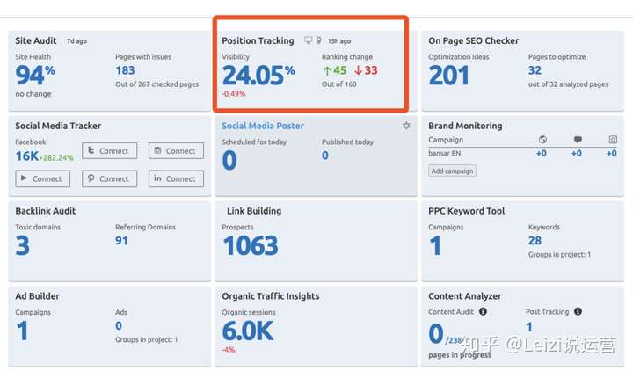Open the Link Building widget title
The width and height of the screenshot is (633, 371).
[x=254, y=211]
